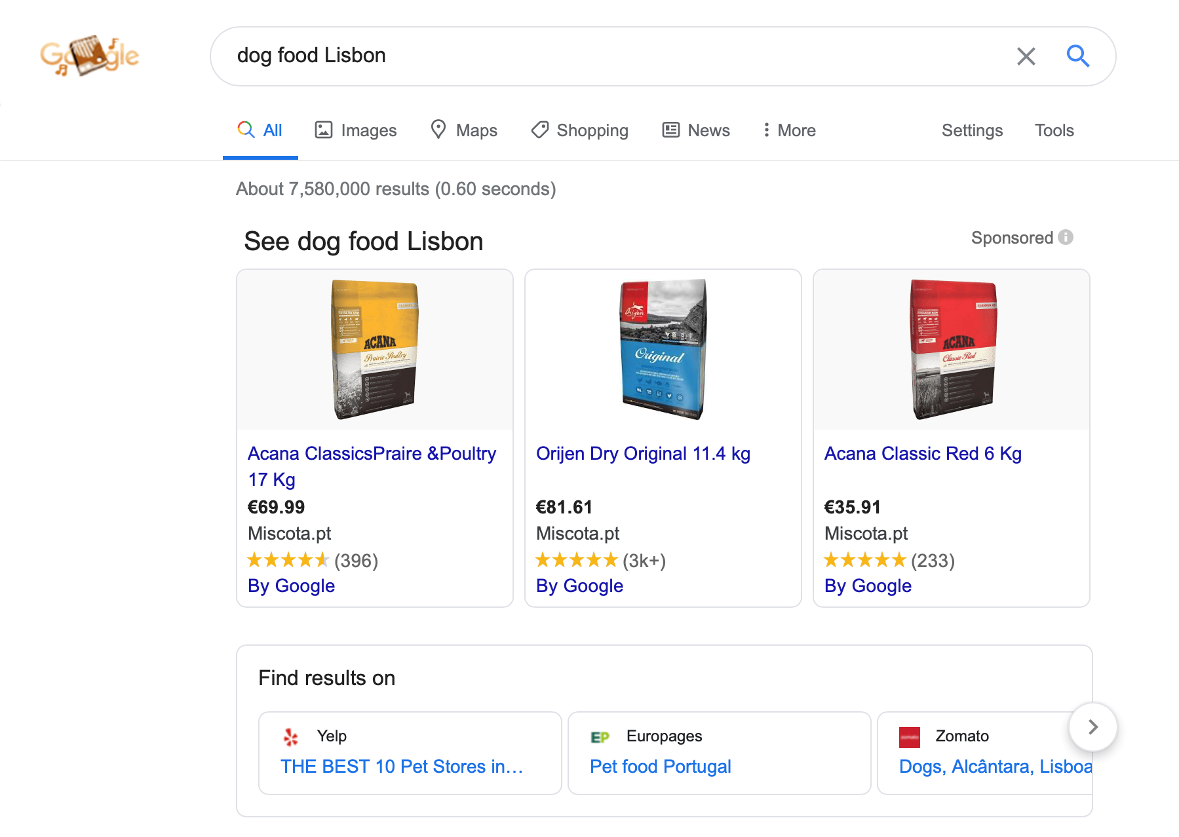Viewport: 1179px width, 837px height.
Task: Click the €81.61 price
Action: (x=564, y=507)
